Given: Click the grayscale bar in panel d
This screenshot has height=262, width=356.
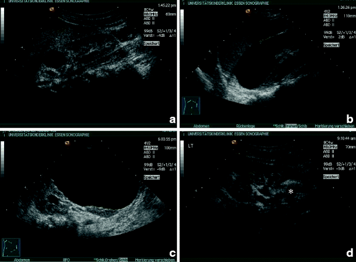Looking at the screenshot, I should tap(182, 158).
